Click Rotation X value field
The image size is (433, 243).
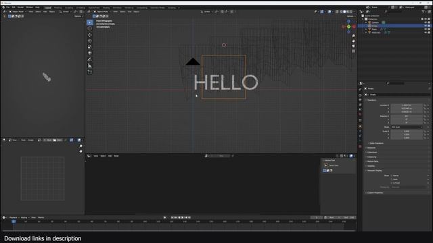[407, 116]
